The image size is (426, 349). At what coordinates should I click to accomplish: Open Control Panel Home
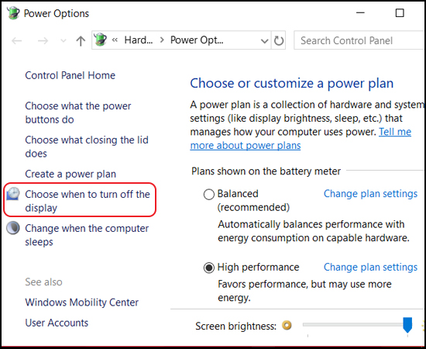70,75
